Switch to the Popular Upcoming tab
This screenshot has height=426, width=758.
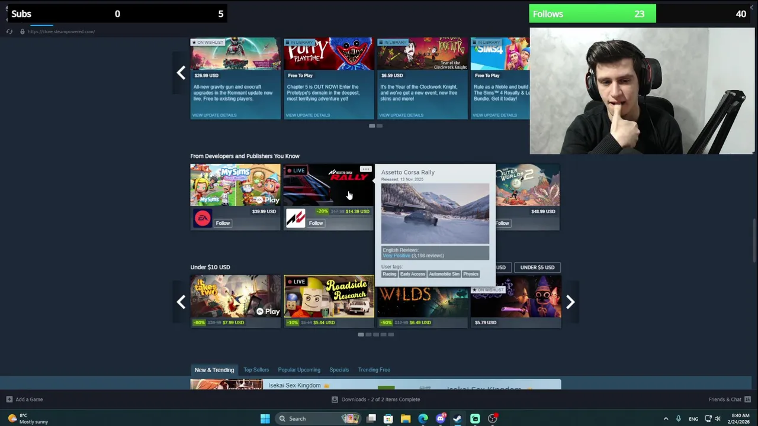coord(299,370)
